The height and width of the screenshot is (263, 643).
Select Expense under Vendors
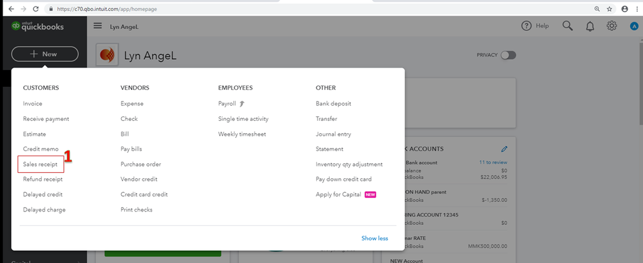coord(132,104)
